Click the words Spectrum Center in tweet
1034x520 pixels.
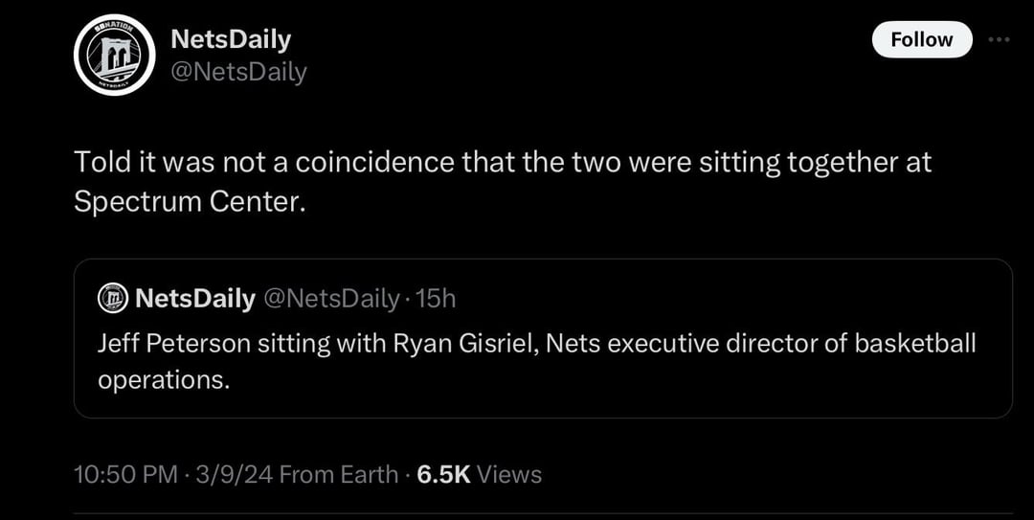pos(187,204)
